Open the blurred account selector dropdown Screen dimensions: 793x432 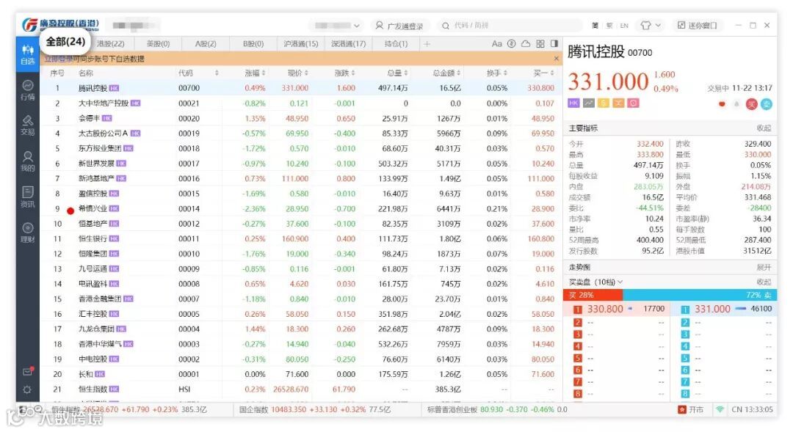(336, 25)
